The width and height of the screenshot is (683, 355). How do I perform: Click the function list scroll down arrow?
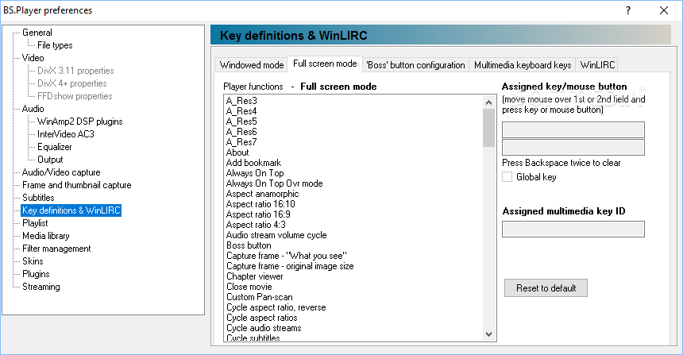488,334
